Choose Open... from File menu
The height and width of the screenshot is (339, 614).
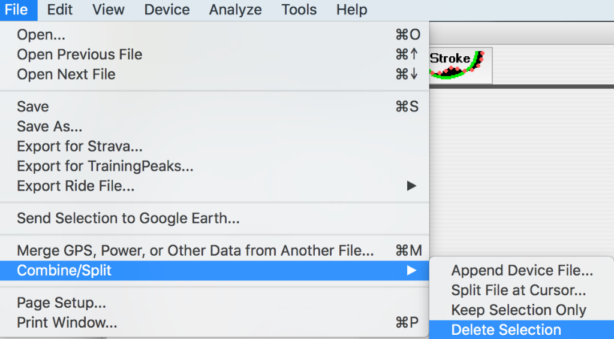41,35
